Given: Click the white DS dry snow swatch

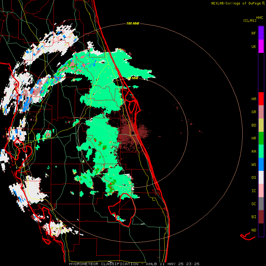Looking at the screenshot, I should [x=261, y=177].
